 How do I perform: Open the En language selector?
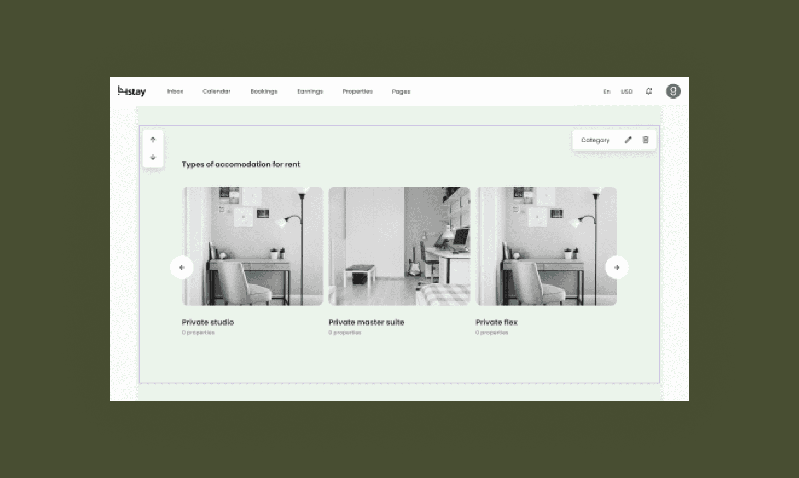point(606,92)
